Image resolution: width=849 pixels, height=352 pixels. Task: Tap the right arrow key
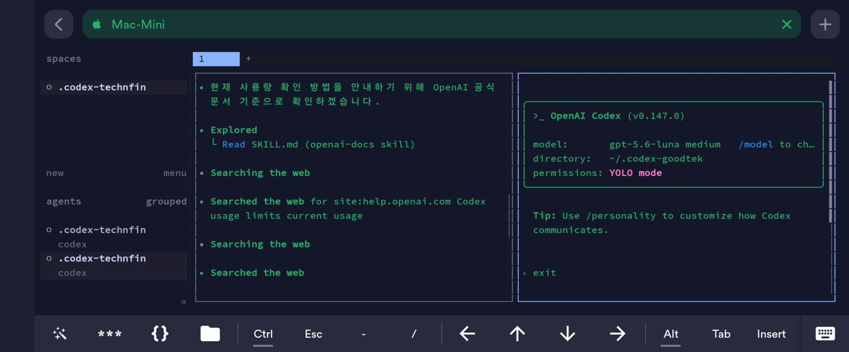(617, 333)
